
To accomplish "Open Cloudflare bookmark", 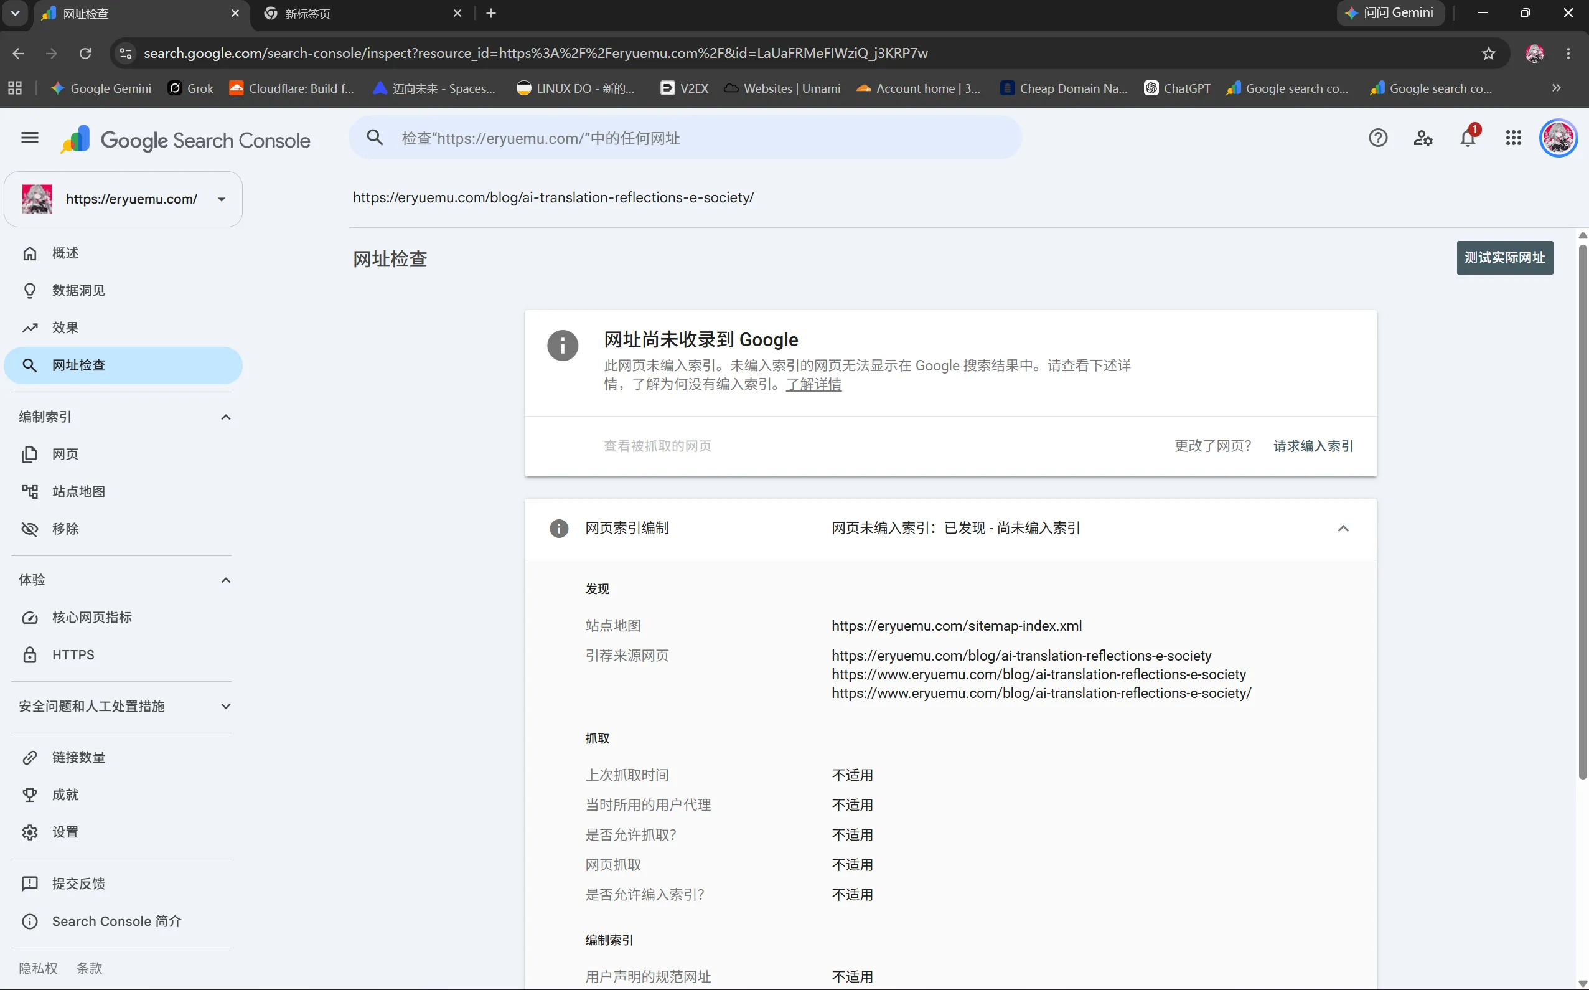I will tap(292, 88).
